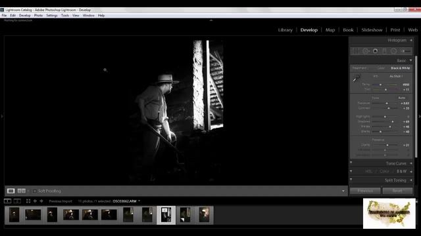Click the Shadows slider handle
Image resolution: width=421 pixels, height=236 pixels.
coord(393,122)
